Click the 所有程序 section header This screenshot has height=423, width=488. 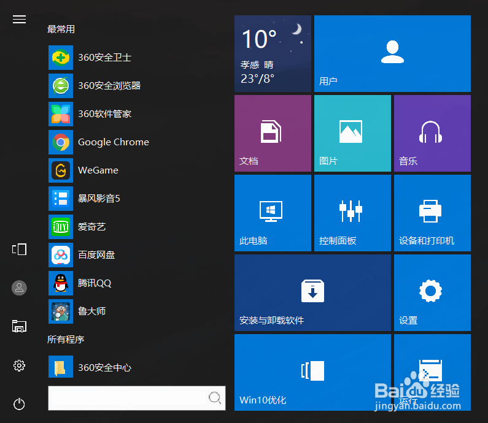pos(66,340)
